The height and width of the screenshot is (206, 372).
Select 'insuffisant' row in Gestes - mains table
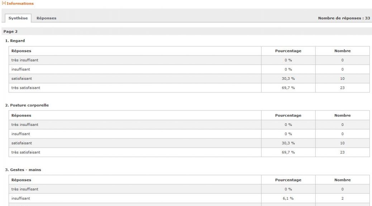[x=189, y=198]
